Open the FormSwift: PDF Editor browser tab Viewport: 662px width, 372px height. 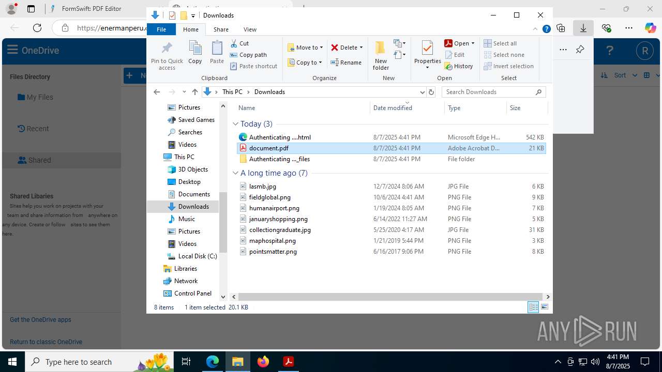click(x=92, y=9)
